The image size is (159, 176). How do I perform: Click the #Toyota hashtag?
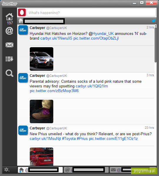pos(69,139)
